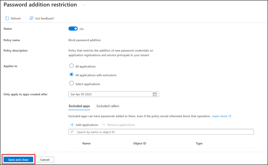Image resolution: width=268 pixels, height=165 pixels.
Task: Click the date field showing Sat Apr 05 2025
Action: click(110, 94)
